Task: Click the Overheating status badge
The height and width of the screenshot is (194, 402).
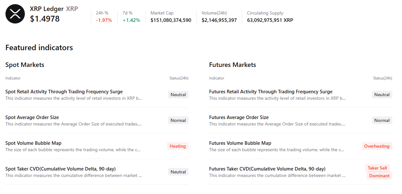Action: tap(377, 146)
